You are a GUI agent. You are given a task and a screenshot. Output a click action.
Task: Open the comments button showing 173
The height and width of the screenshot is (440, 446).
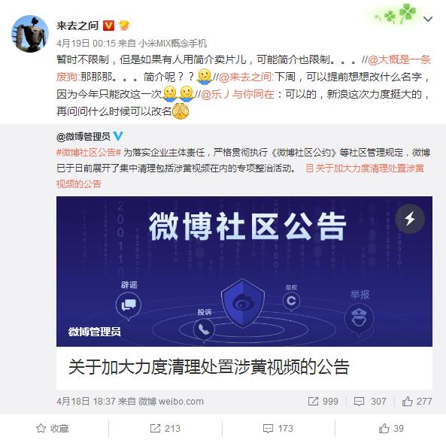tap(278, 428)
